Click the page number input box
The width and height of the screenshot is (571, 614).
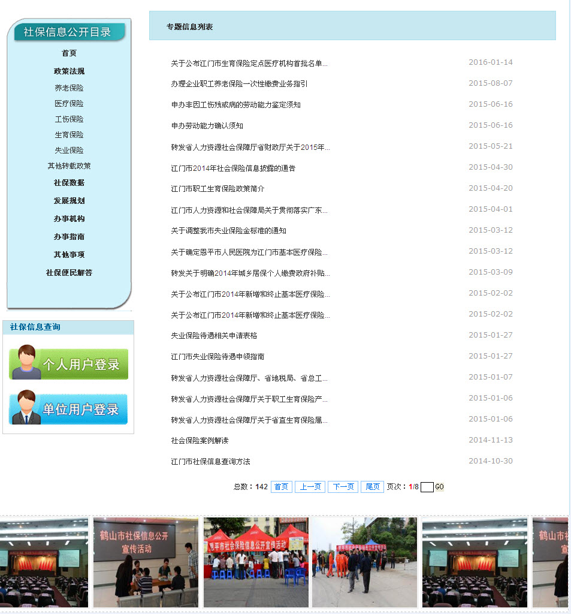coord(427,487)
